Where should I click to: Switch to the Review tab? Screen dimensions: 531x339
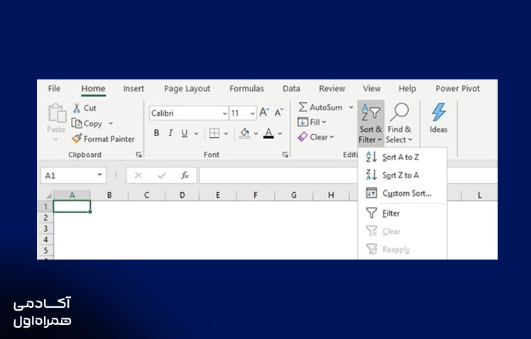pos(332,89)
